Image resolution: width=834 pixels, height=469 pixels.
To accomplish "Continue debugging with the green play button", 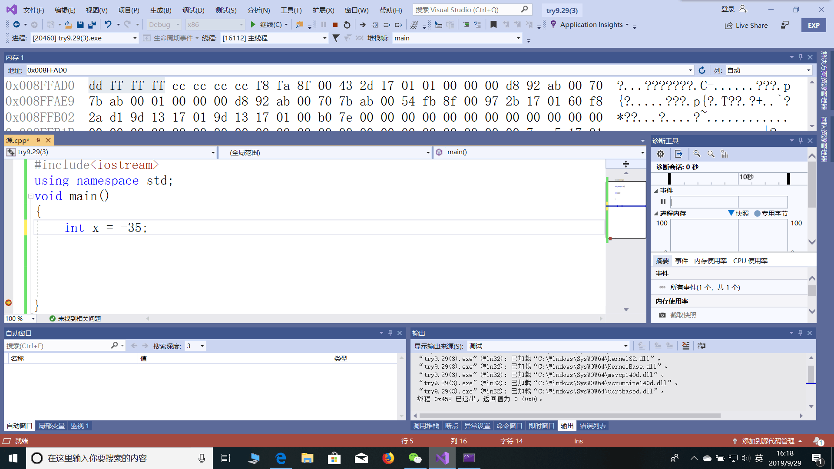I will pyautogui.click(x=253, y=25).
